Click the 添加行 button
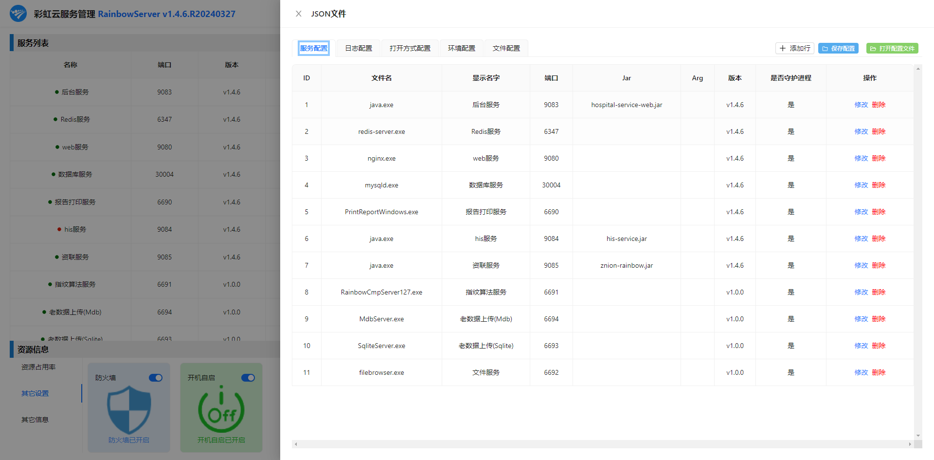The height and width of the screenshot is (460, 934). point(795,48)
